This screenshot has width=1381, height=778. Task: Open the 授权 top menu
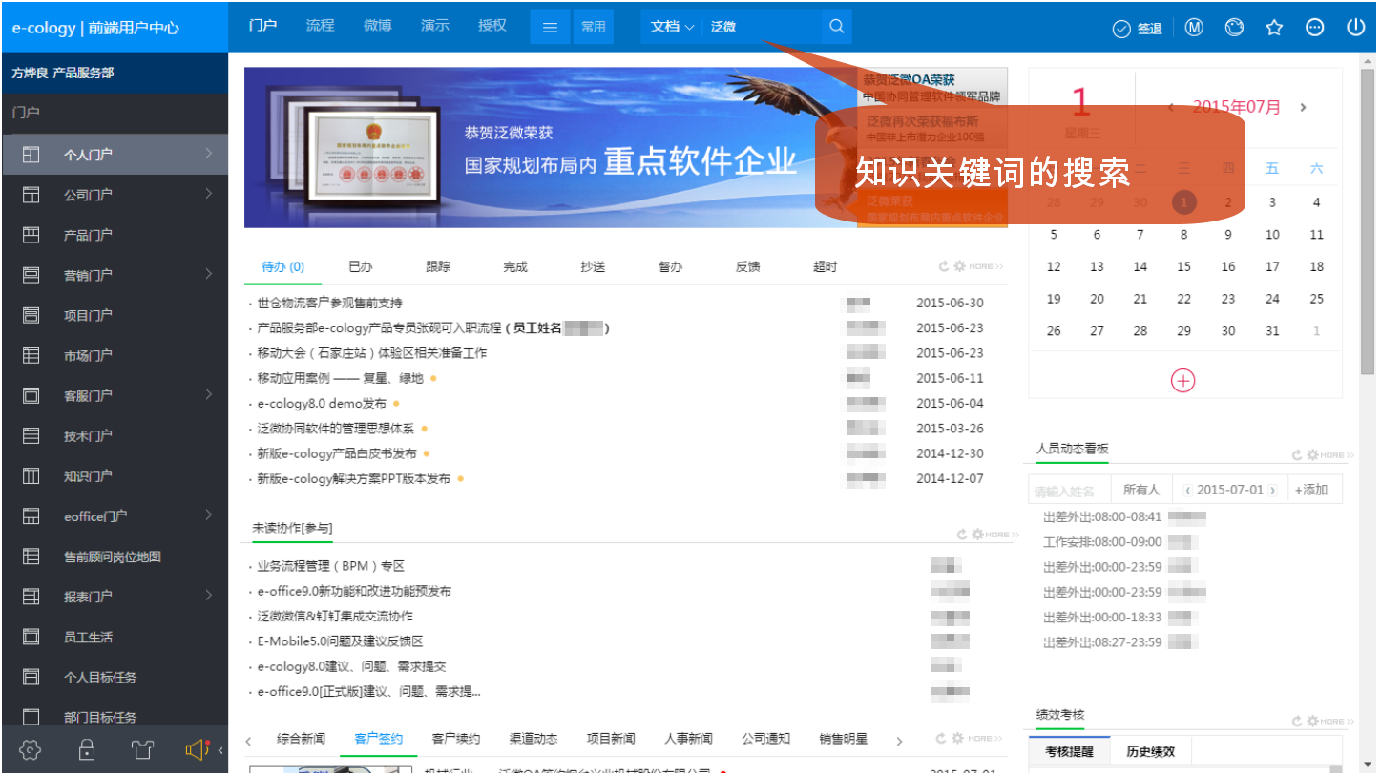492,26
